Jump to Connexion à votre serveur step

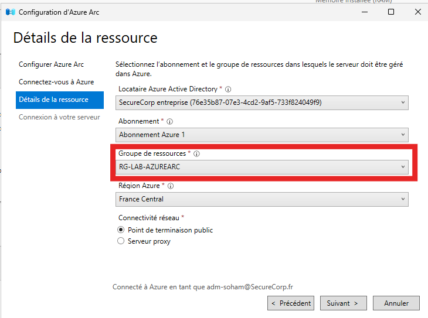[x=59, y=117]
